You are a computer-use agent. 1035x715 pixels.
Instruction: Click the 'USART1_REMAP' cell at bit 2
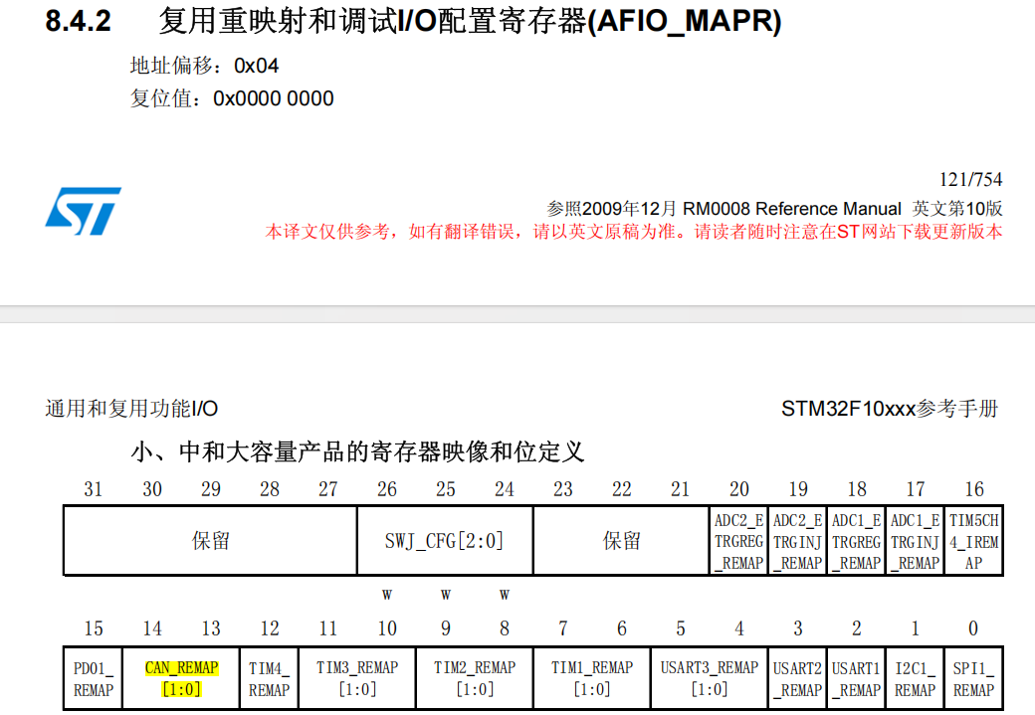coord(856,679)
